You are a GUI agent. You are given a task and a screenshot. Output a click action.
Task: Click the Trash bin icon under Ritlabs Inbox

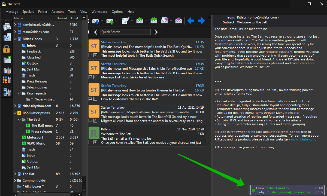point(24,75)
